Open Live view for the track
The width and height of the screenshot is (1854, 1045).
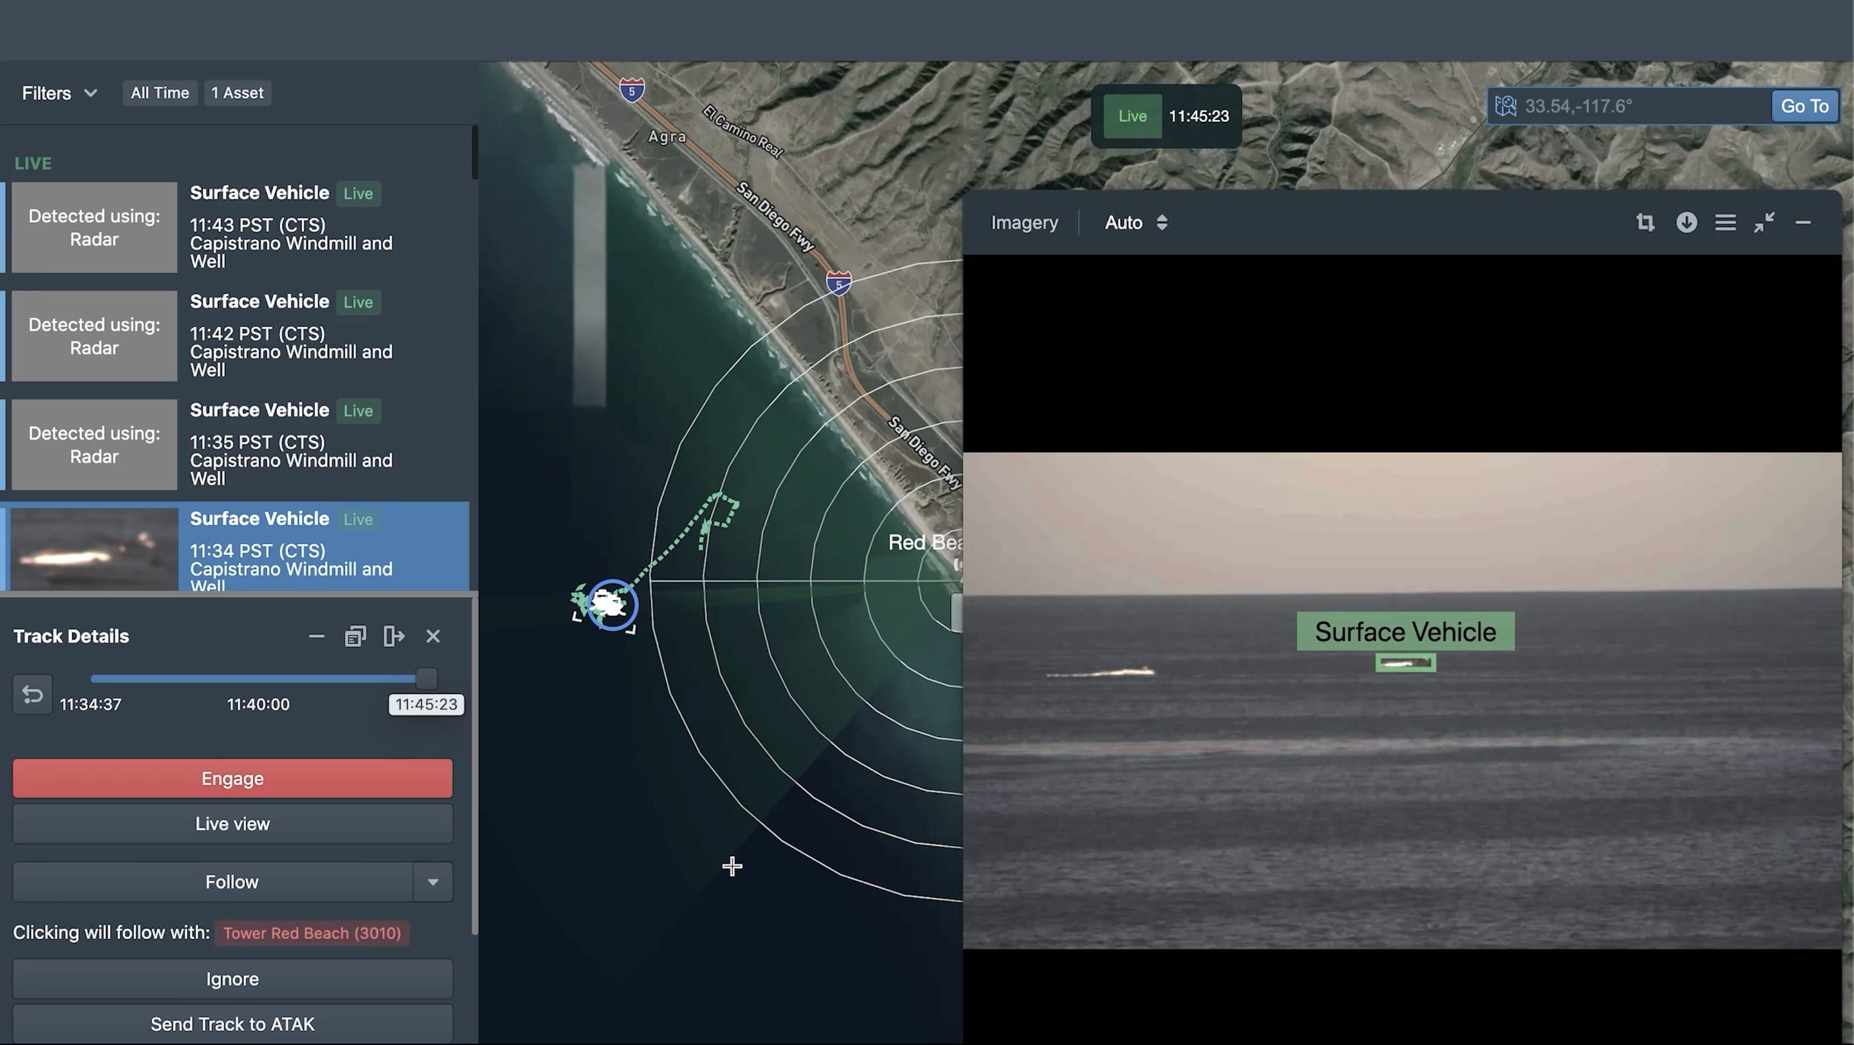[232, 823]
